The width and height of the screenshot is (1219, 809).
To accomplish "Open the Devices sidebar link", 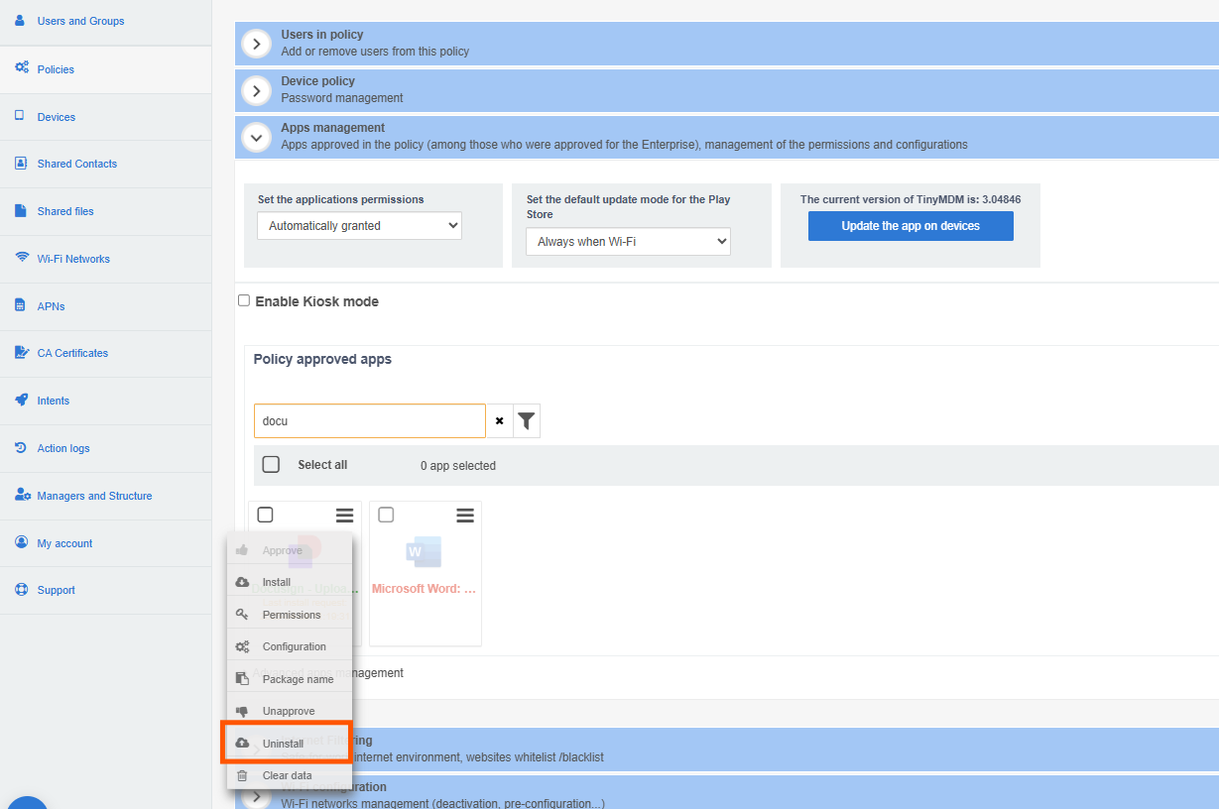I will [57, 117].
